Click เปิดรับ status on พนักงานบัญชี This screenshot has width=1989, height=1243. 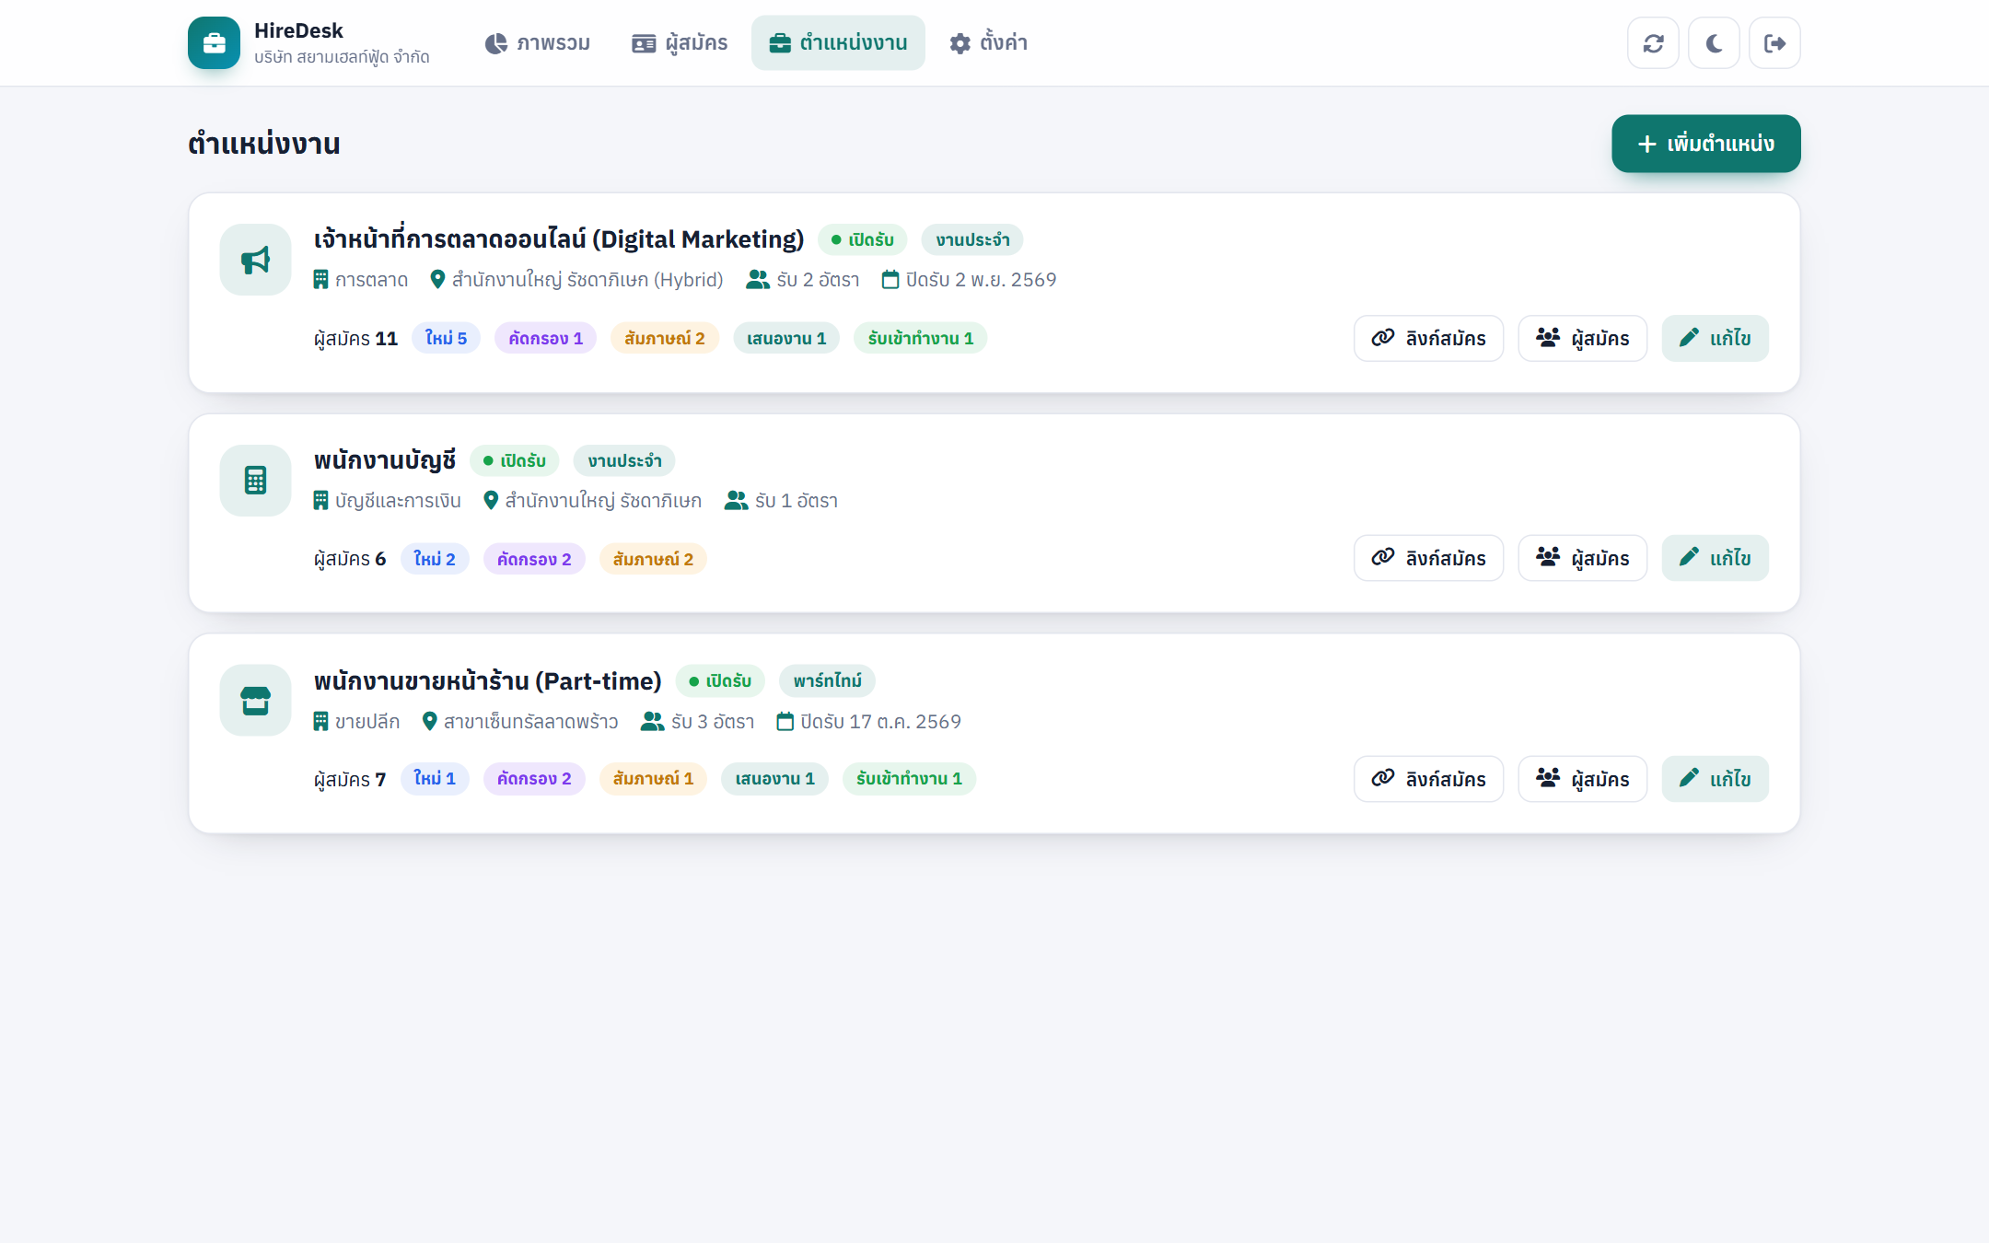(x=514, y=460)
